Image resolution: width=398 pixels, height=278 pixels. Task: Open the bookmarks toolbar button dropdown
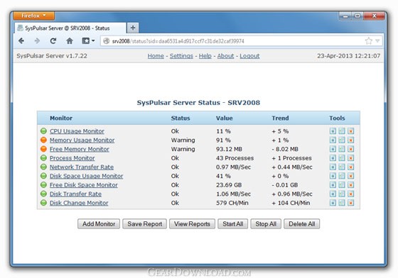coord(88,40)
